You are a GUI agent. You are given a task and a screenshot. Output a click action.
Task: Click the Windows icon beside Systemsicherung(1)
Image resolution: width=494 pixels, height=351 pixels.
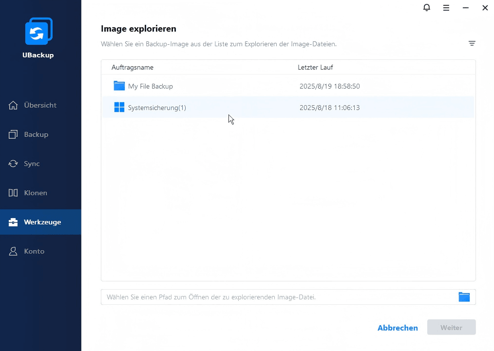click(119, 108)
